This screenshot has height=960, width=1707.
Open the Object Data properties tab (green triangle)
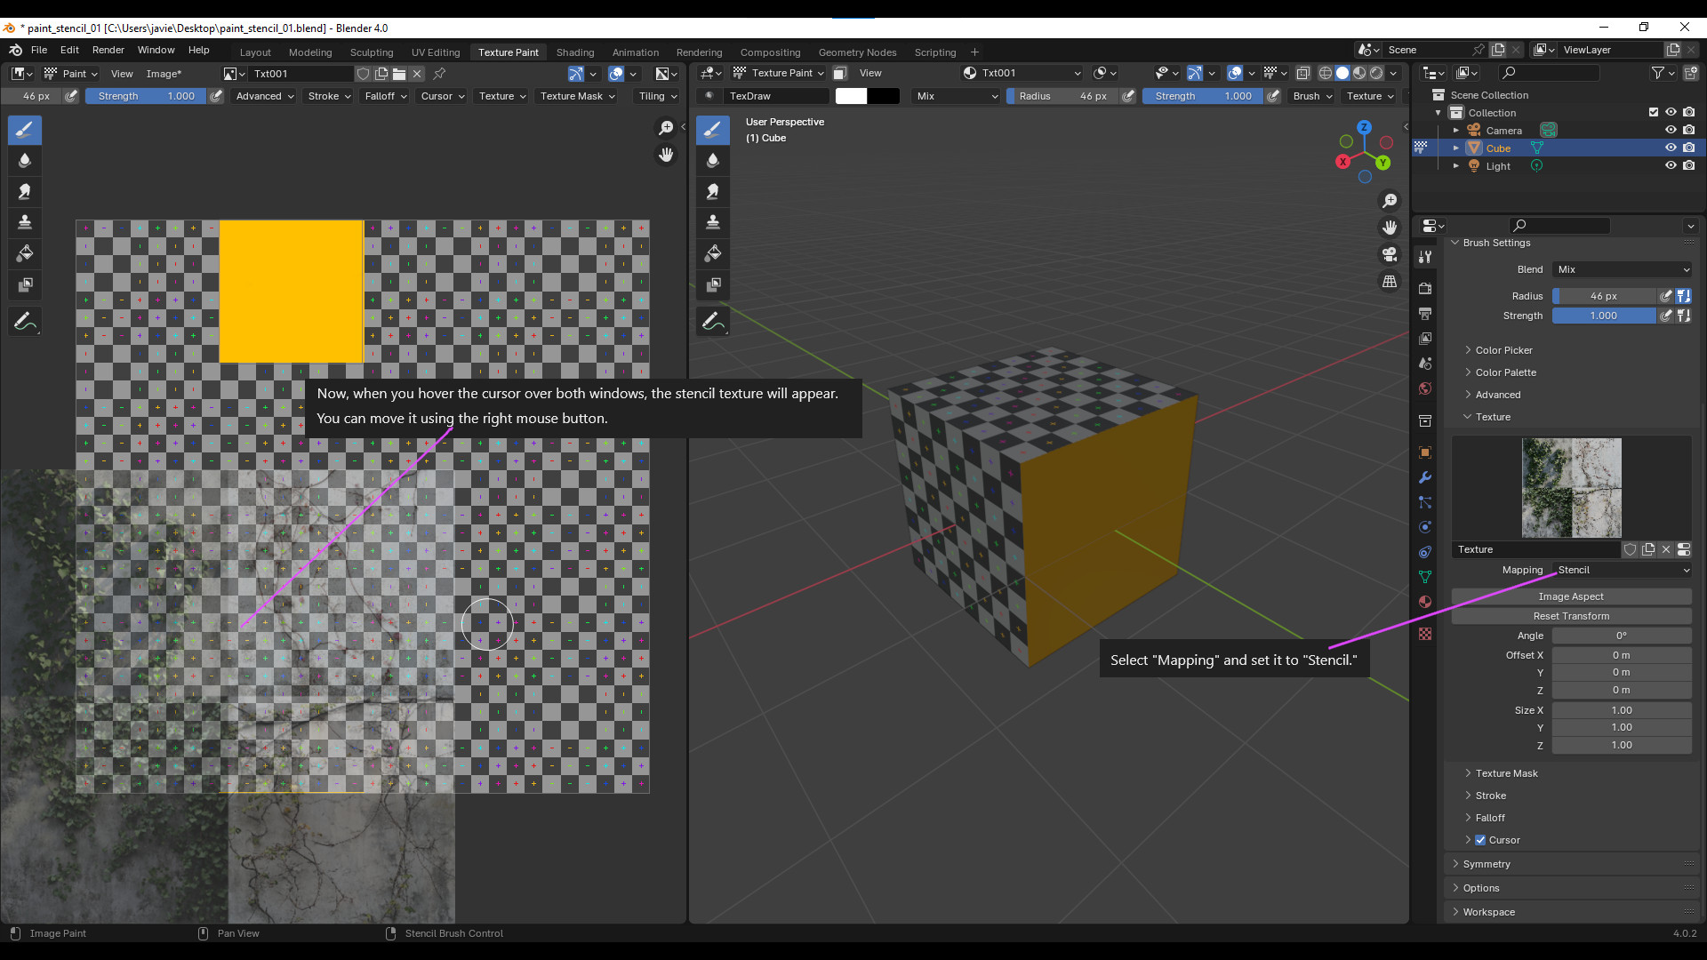click(1425, 577)
